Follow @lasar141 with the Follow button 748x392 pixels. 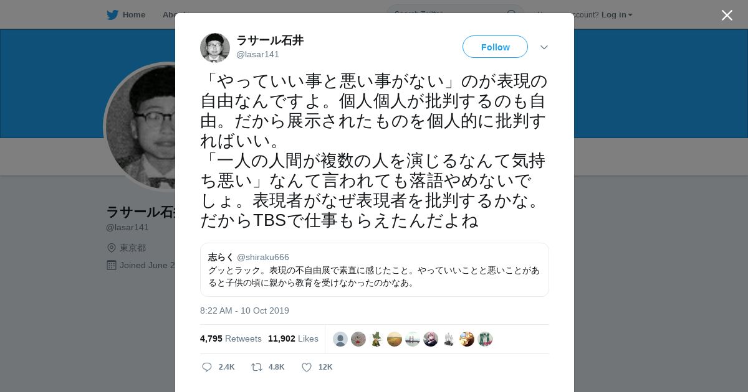(x=495, y=47)
